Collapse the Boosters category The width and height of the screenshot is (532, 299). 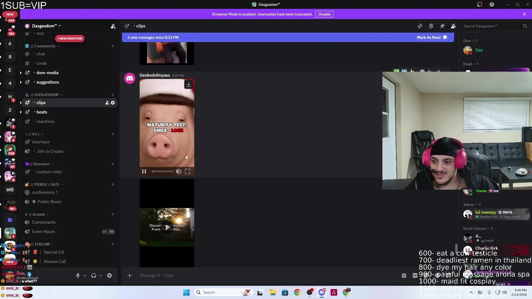tap(40, 164)
